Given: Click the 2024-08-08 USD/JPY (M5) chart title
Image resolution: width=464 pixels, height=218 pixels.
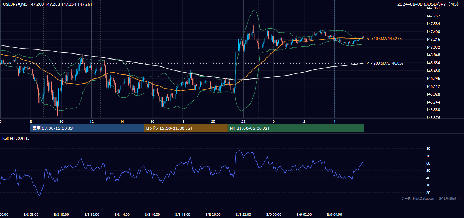Looking at the screenshot, I should 428,4.
